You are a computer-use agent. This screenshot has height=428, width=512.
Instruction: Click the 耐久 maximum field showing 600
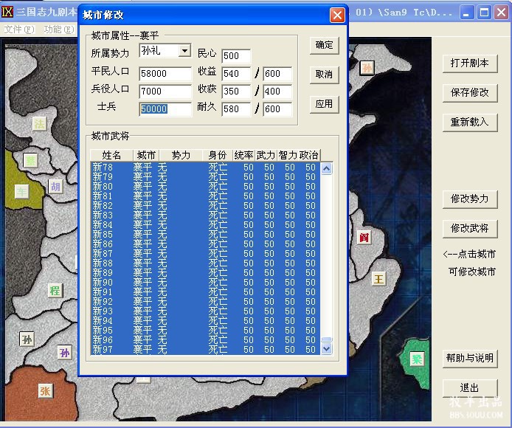(277, 109)
